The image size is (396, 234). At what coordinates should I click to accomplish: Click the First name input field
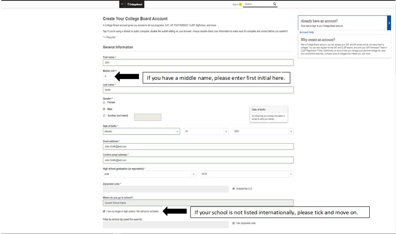click(198, 63)
